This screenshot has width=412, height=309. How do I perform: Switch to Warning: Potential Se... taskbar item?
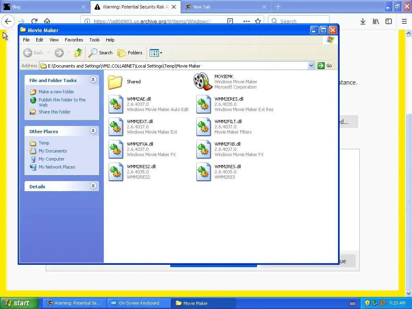pos(74,303)
